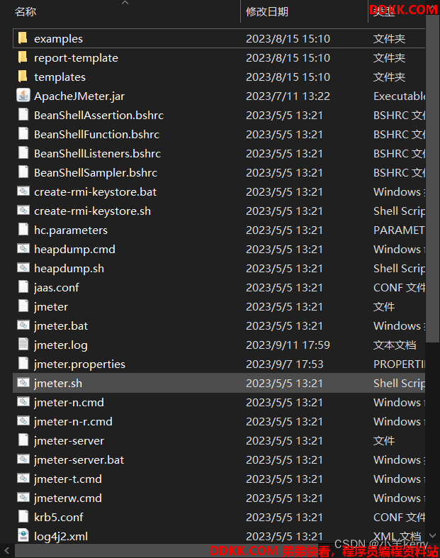
Task: Click the vertical scrollbar down arrow
Action: tap(432, 535)
